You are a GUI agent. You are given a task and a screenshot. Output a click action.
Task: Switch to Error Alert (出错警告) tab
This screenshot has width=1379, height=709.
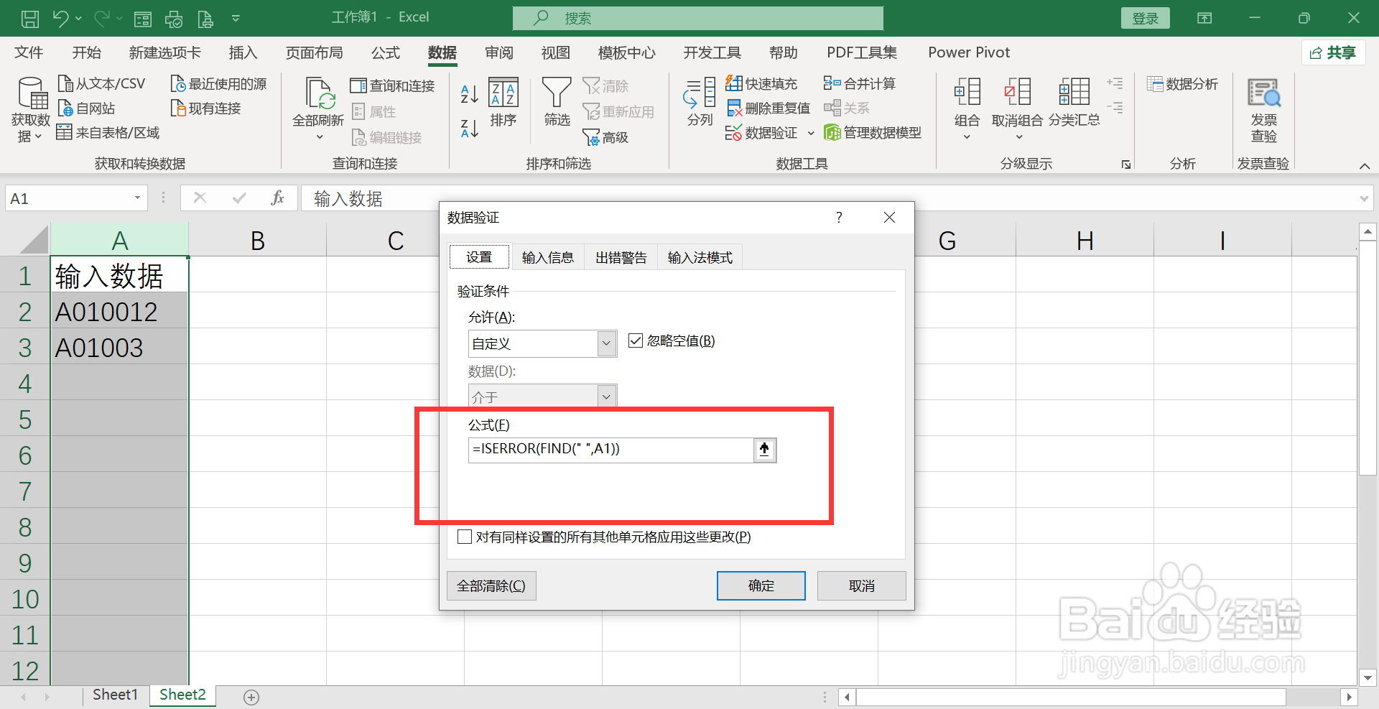621,257
